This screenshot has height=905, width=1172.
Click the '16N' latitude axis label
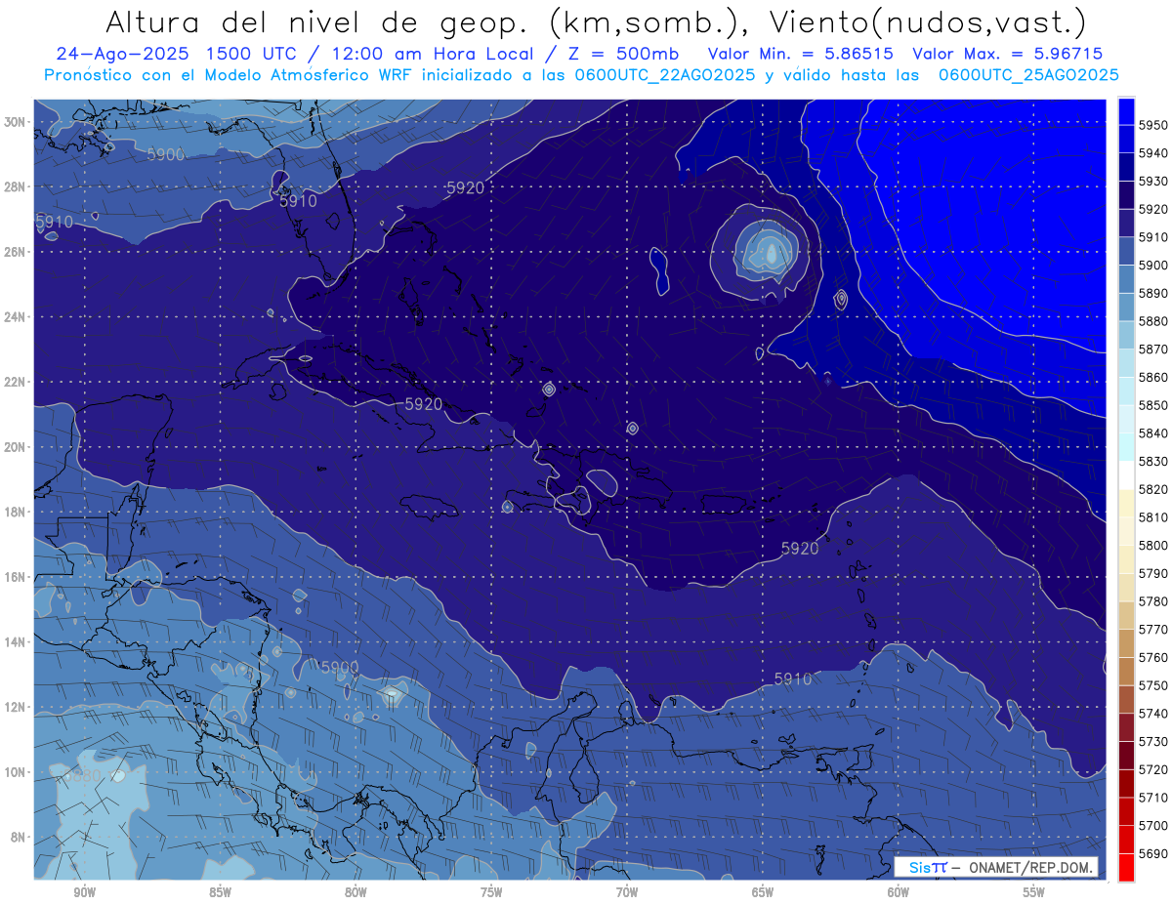click(x=14, y=576)
